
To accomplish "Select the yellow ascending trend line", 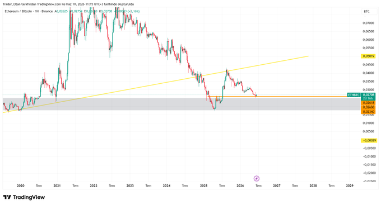I will pyautogui.click(x=156, y=84).
